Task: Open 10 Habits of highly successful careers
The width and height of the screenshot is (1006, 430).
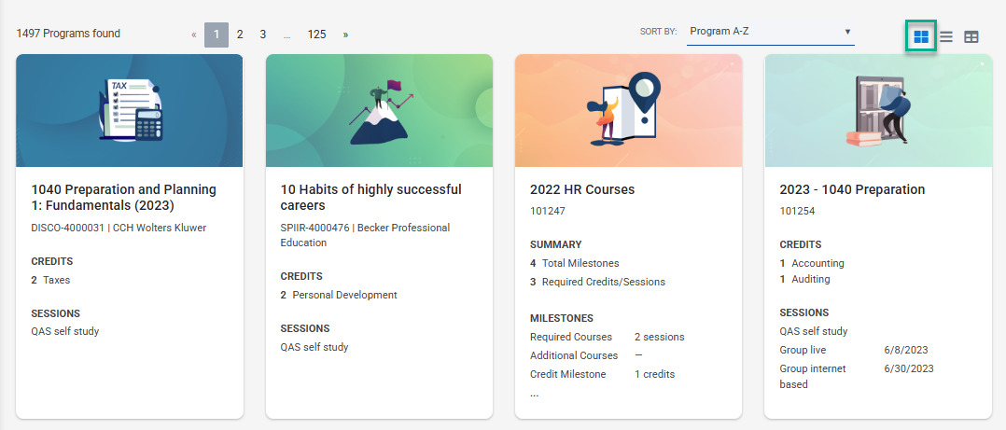Action: click(370, 197)
